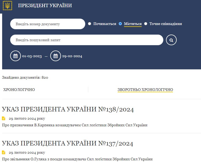Focus the document number input field
This screenshot has height=167, width=201.
pyautogui.click(x=48, y=24)
